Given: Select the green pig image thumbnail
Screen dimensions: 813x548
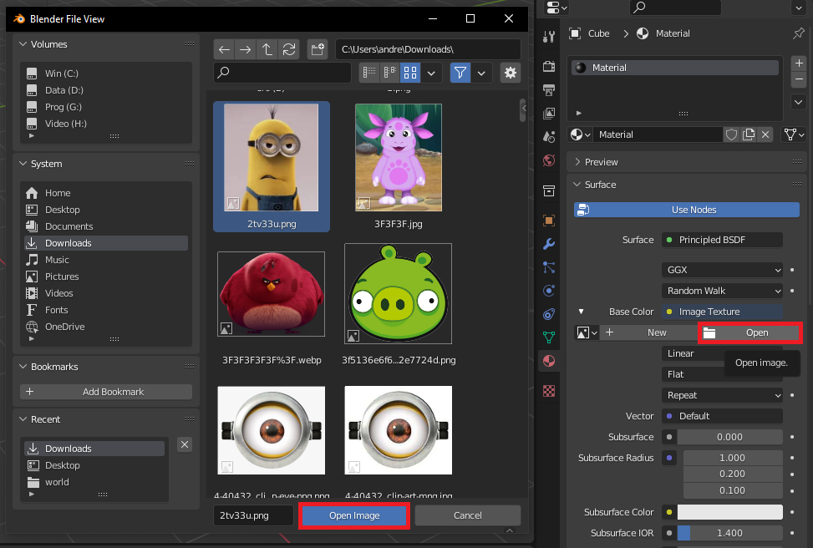Looking at the screenshot, I should point(399,293).
